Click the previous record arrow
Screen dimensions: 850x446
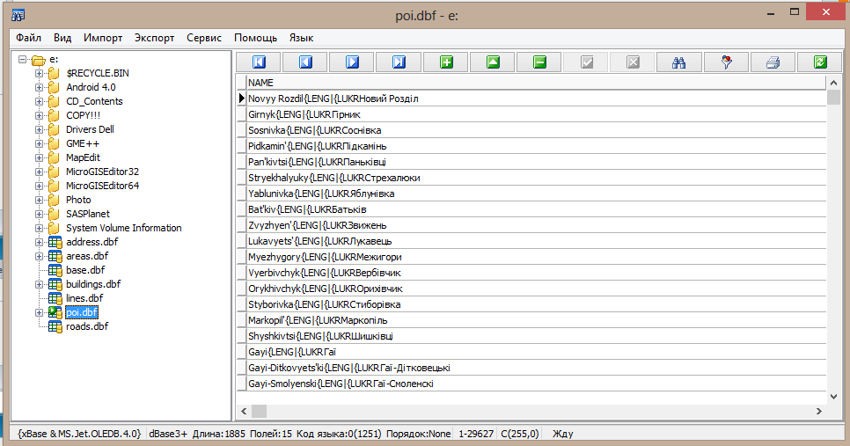point(306,62)
